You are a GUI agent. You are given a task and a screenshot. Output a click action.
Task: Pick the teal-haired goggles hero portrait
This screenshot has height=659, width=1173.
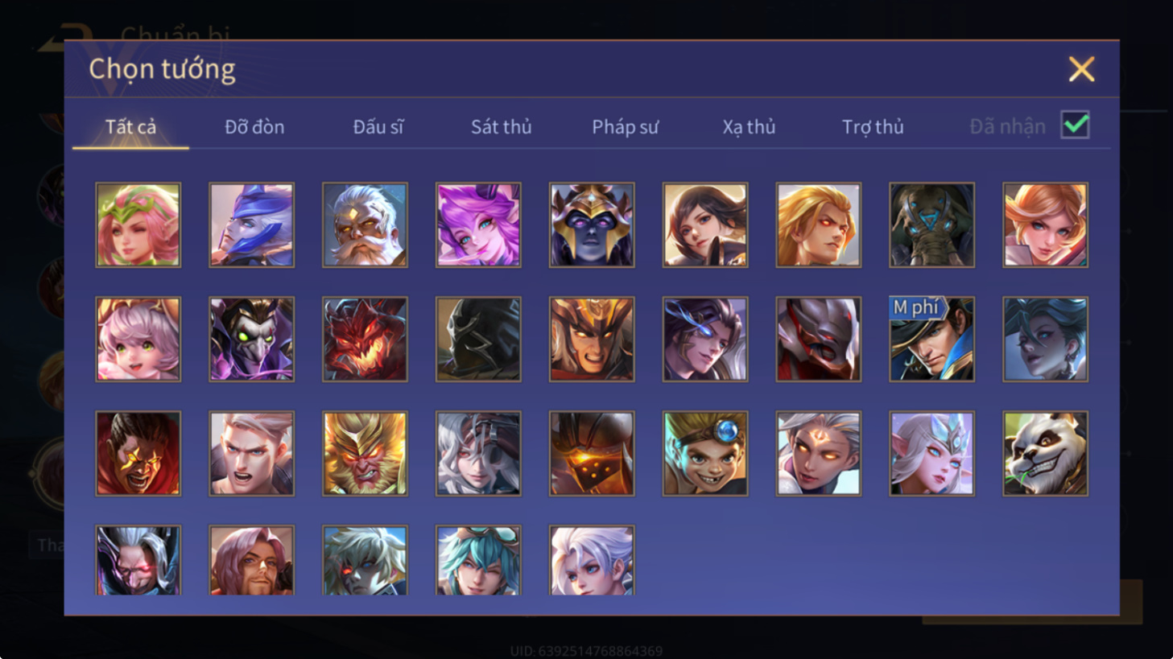(x=478, y=561)
